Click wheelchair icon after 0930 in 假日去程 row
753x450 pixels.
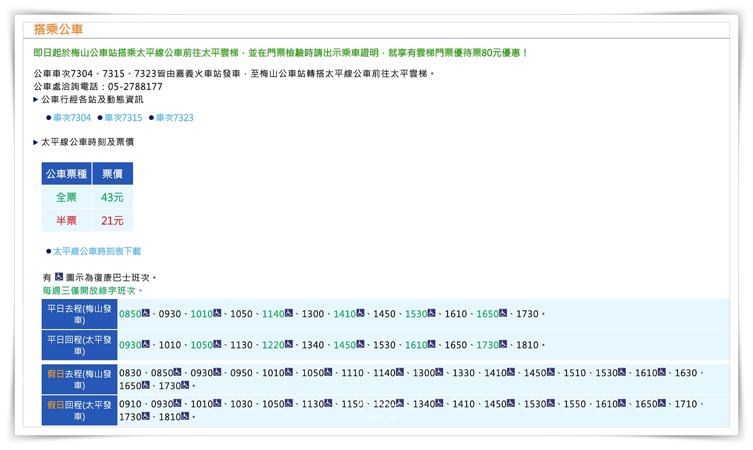217,372
